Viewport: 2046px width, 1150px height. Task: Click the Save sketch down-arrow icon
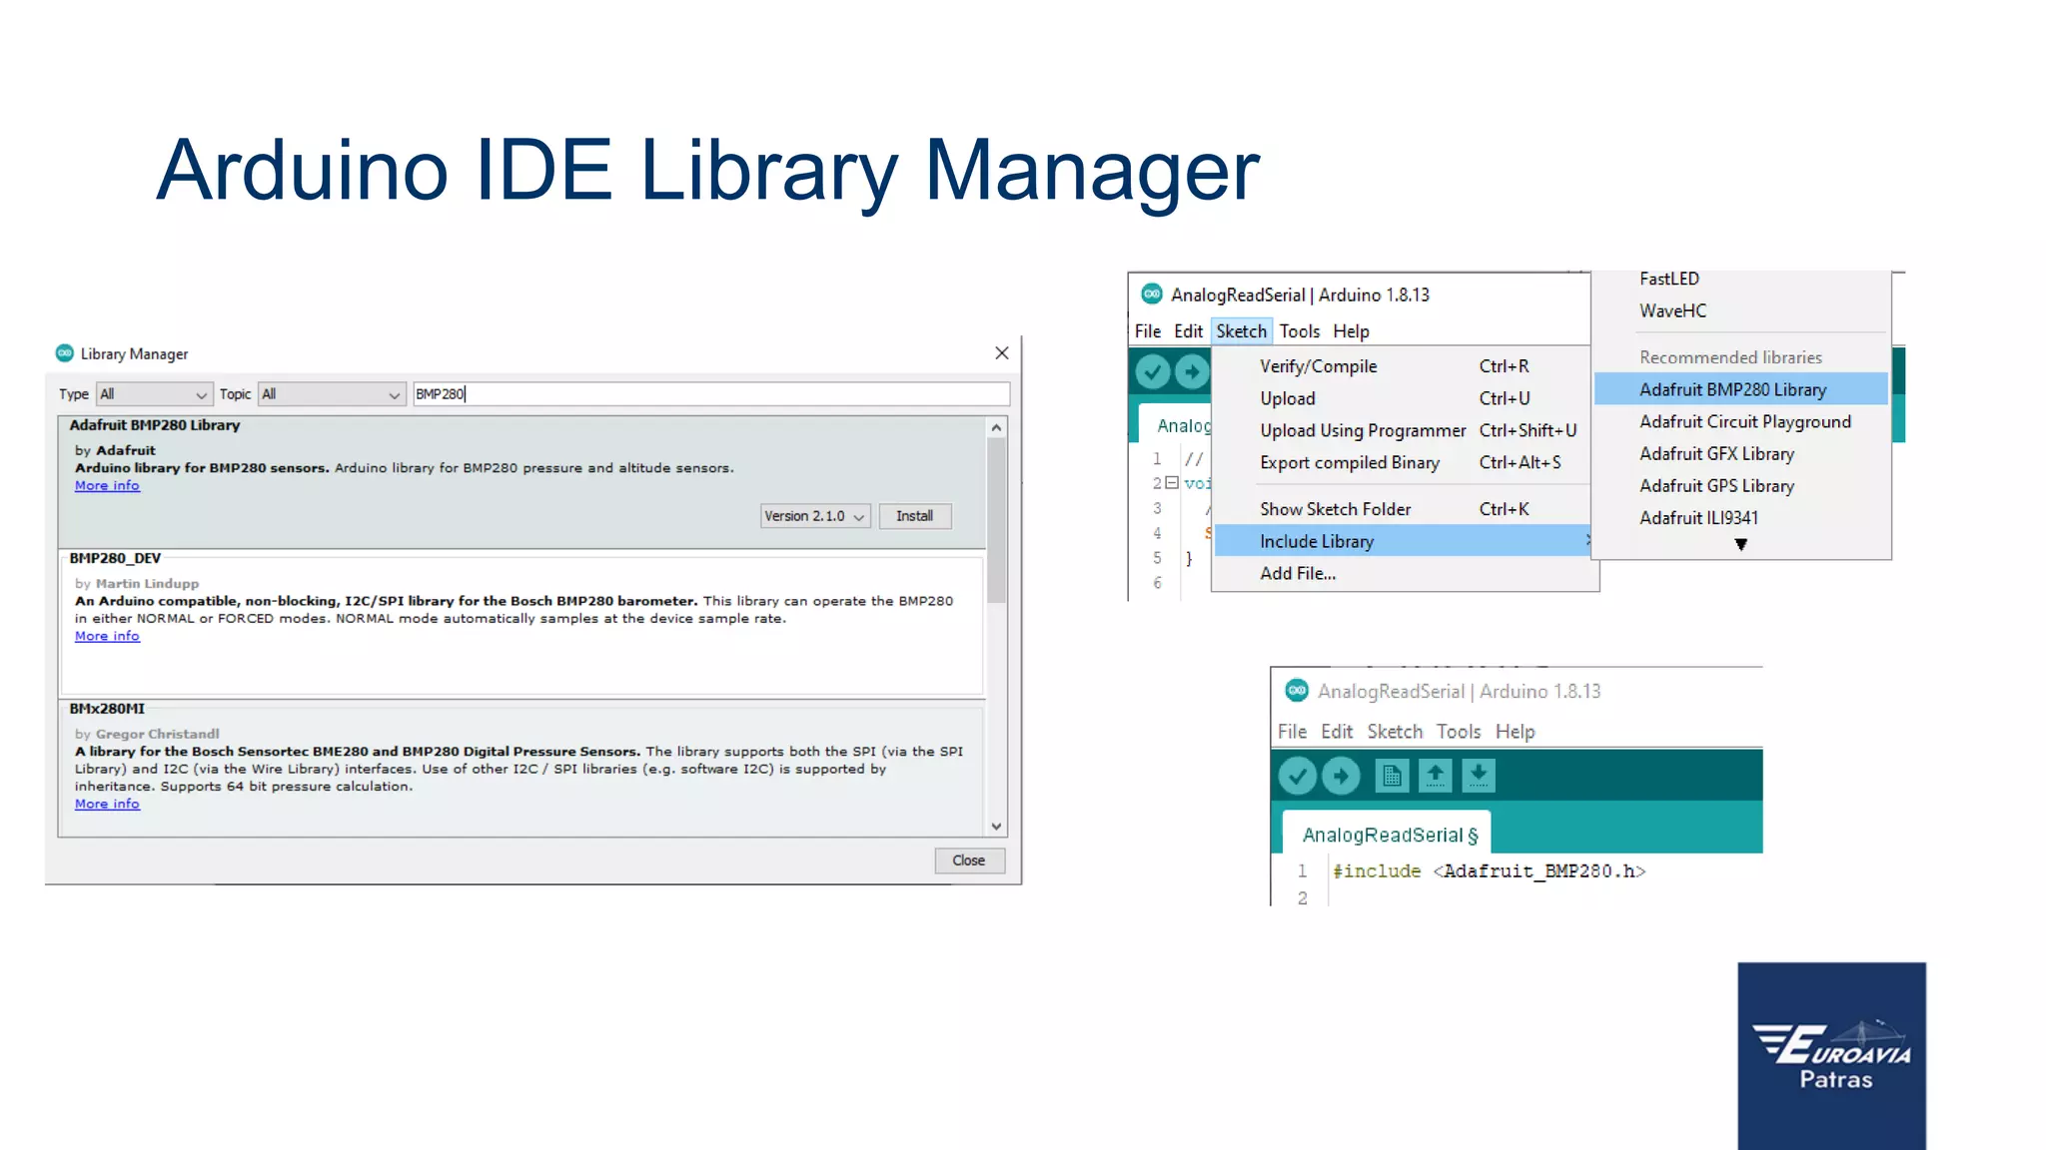pos(1479,776)
